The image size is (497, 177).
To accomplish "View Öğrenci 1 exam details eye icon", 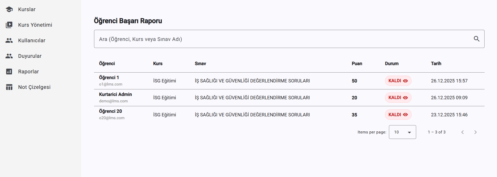I will [406, 81].
